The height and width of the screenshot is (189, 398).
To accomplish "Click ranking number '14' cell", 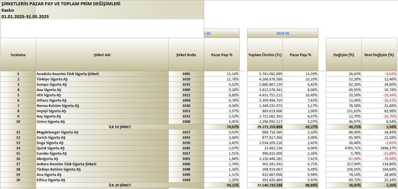I will tap(18, 148).
